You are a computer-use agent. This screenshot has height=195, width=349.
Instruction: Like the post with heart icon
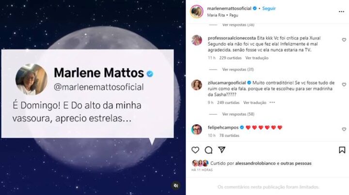(x=195, y=150)
